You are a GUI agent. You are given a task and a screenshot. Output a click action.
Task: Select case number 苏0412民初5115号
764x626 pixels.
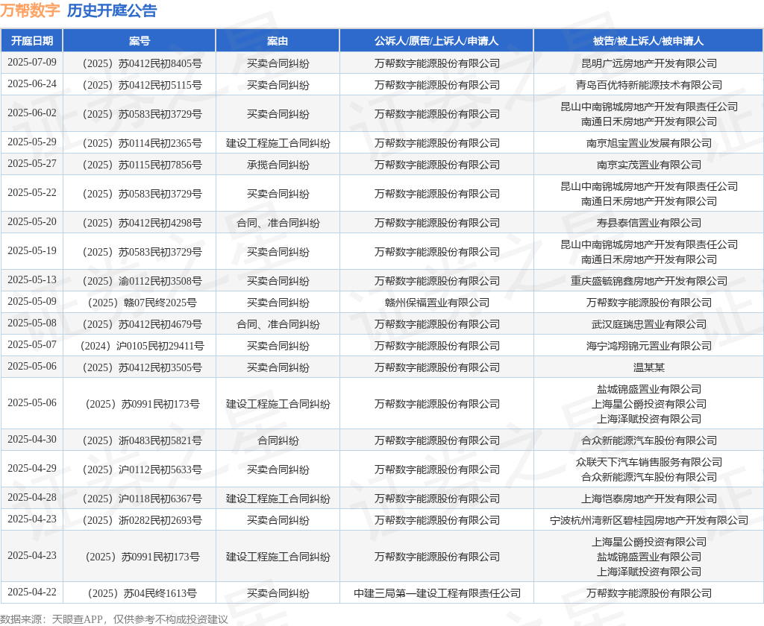tap(143, 85)
